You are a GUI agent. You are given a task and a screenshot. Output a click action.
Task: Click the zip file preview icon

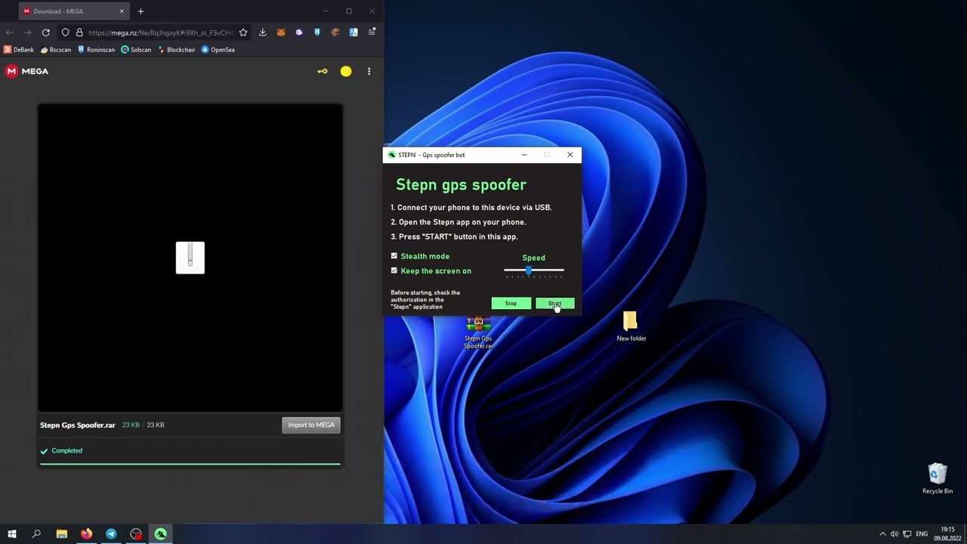(190, 258)
